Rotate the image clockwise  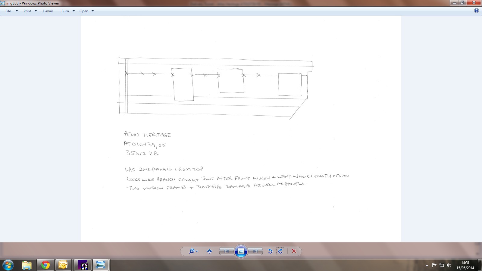(x=280, y=251)
